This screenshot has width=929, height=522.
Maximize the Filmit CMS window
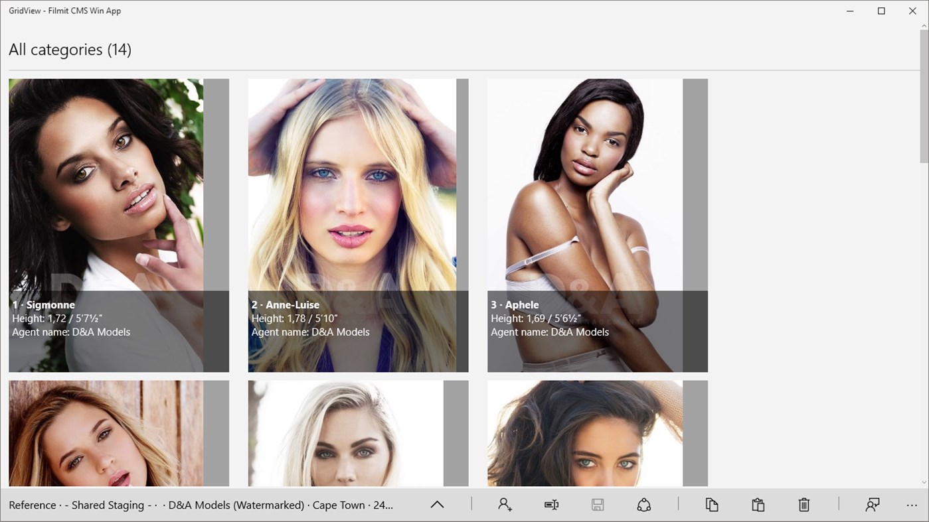(881, 11)
